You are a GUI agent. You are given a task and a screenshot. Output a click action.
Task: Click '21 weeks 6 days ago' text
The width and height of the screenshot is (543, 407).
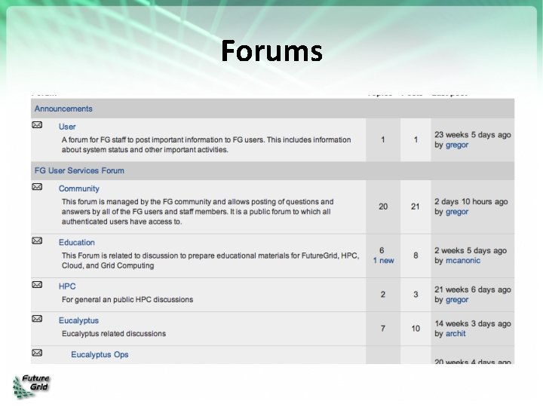473,289
